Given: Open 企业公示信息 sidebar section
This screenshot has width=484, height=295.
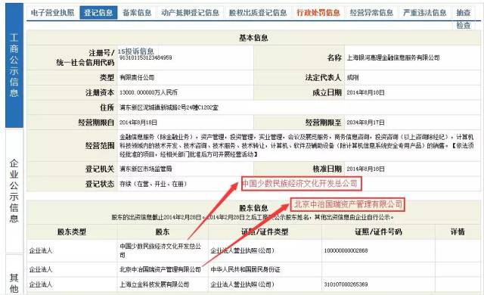Looking at the screenshot, I should 14,191.
